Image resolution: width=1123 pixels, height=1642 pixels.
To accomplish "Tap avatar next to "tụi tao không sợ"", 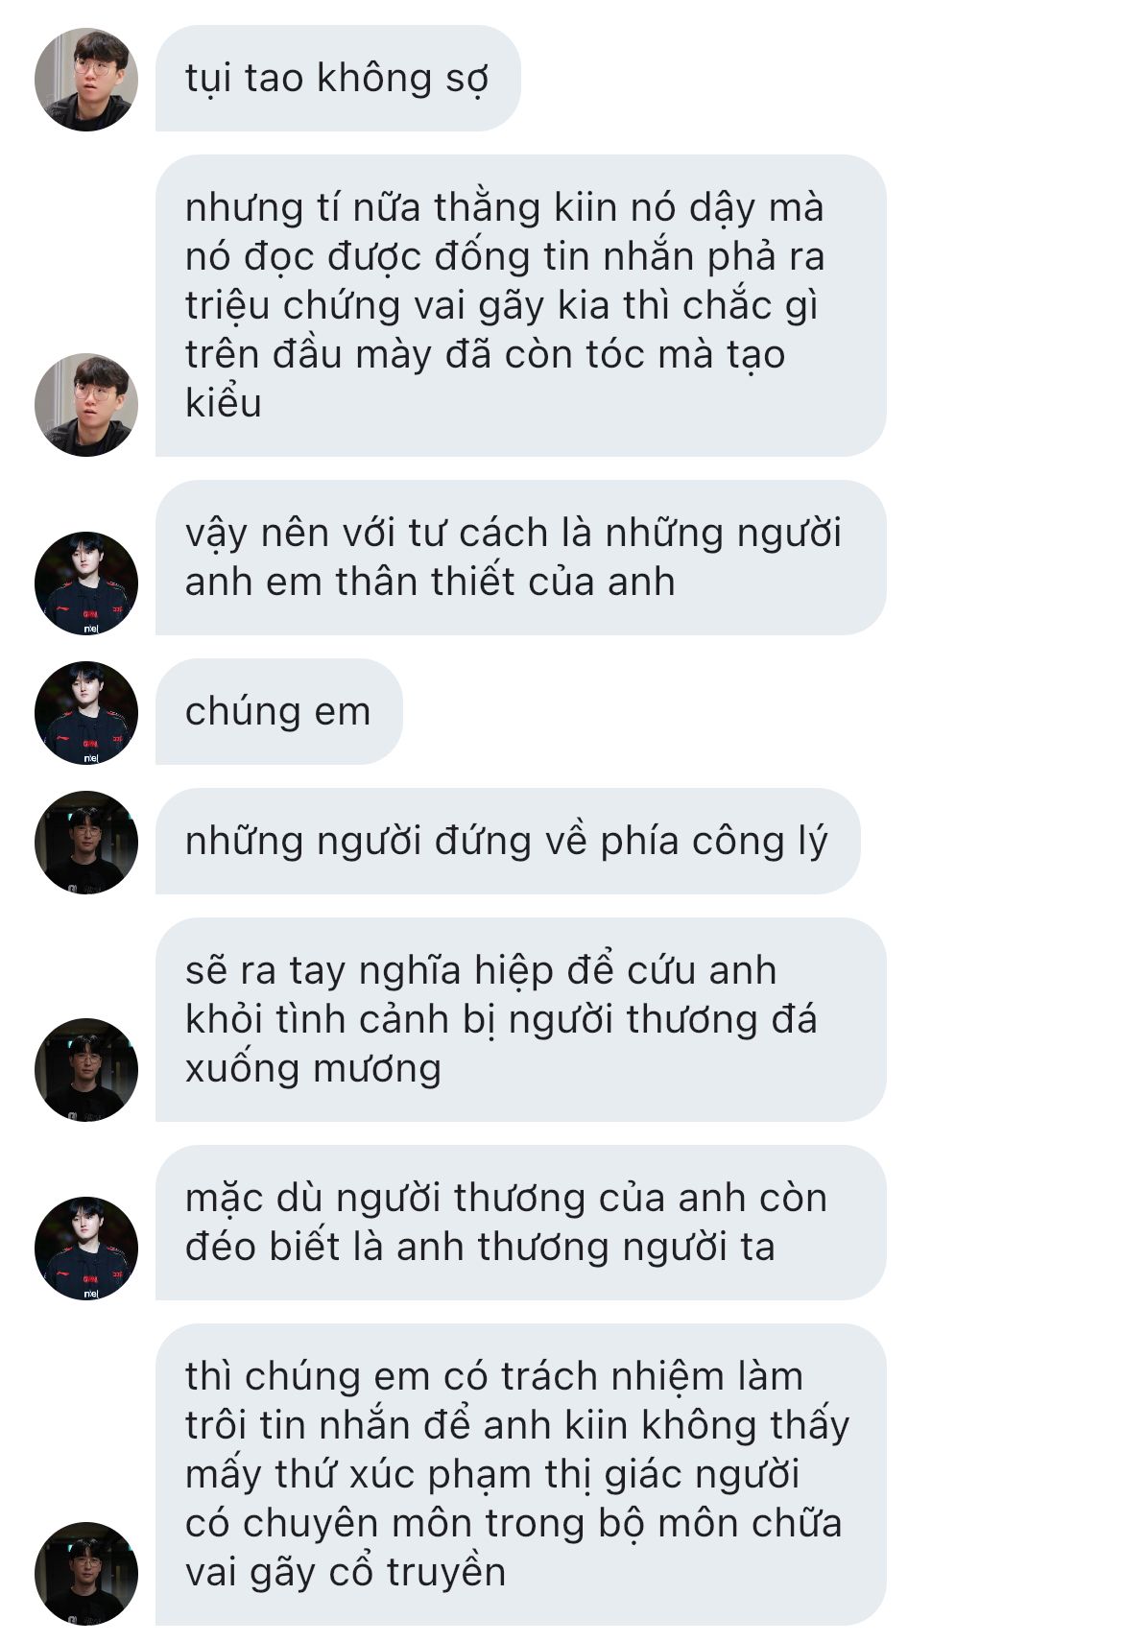I will [x=86, y=80].
